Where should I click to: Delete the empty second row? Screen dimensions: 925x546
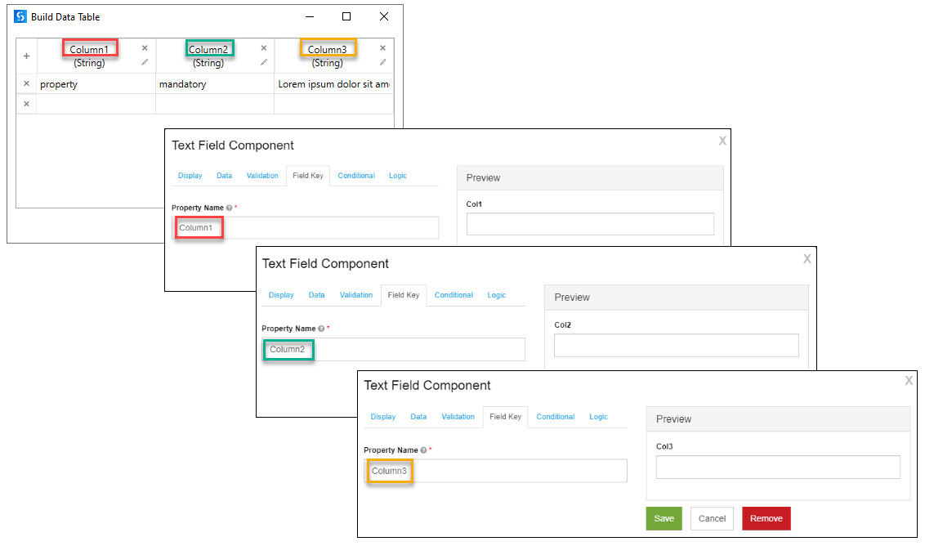[x=26, y=104]
